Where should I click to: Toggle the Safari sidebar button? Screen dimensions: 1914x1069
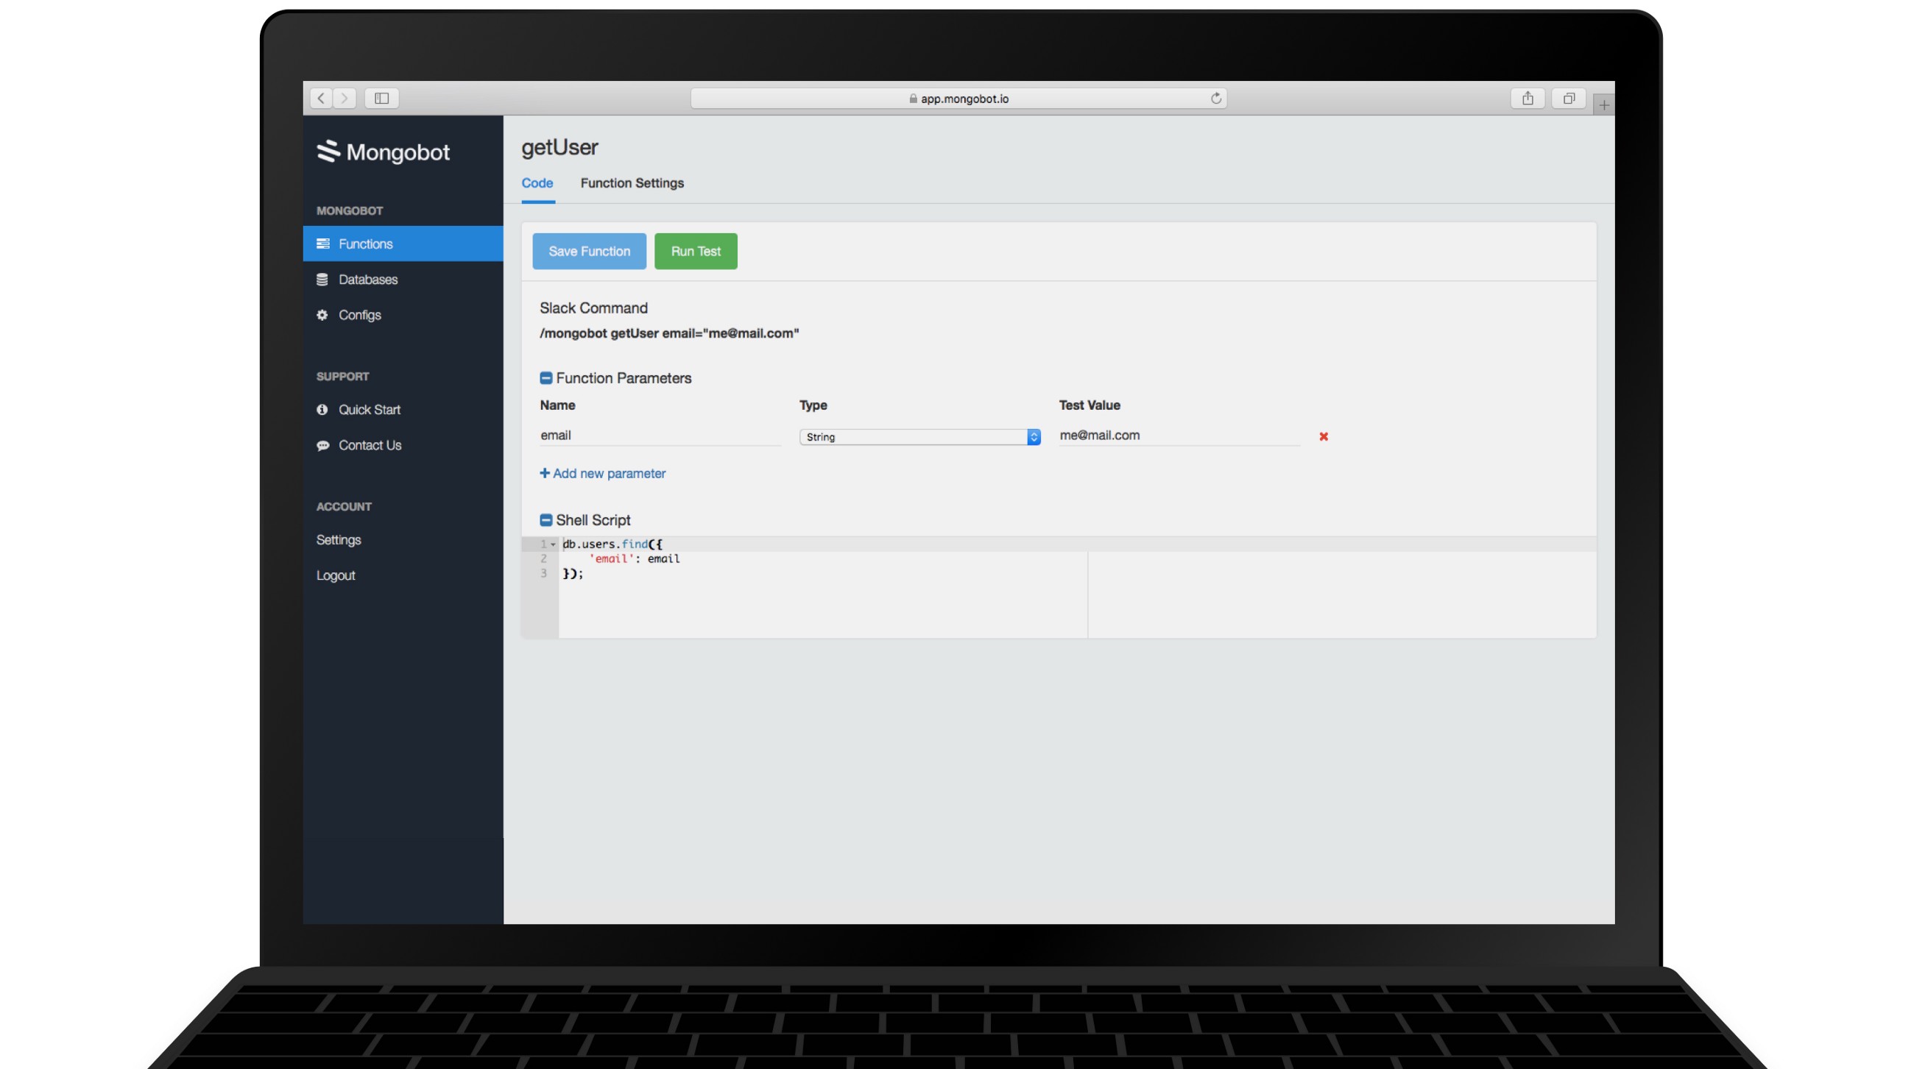(381, 99)
